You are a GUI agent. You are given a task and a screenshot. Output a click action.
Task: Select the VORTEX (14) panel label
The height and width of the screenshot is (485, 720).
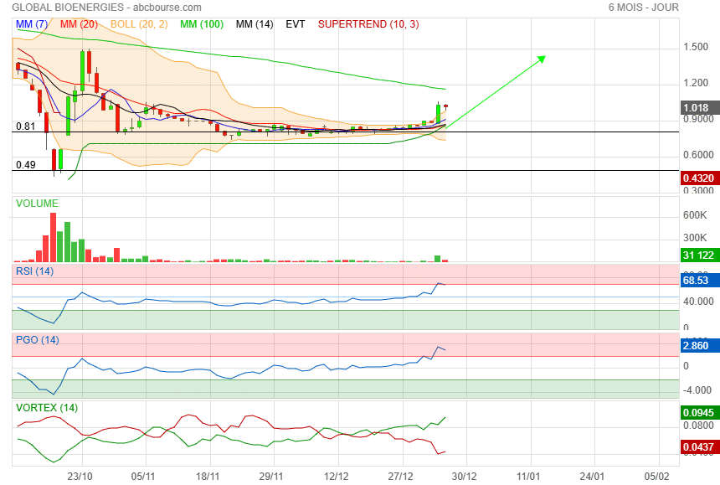pyautogui.click(x=47, y=408)
